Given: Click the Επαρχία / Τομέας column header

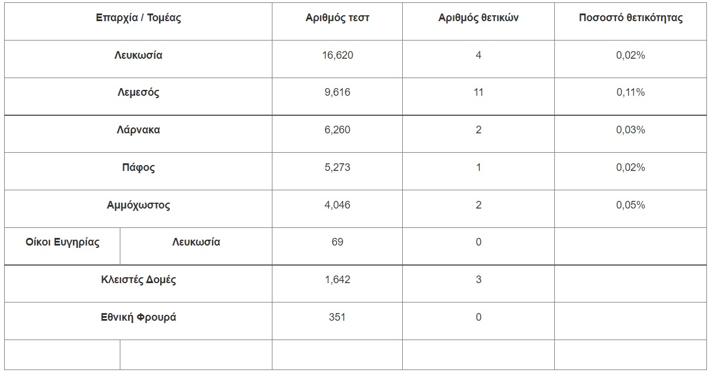Looking at the screenshot, I should 138,18.
